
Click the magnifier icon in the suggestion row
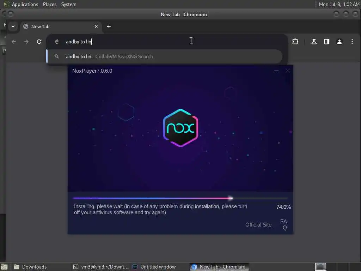tap(57, 56)
